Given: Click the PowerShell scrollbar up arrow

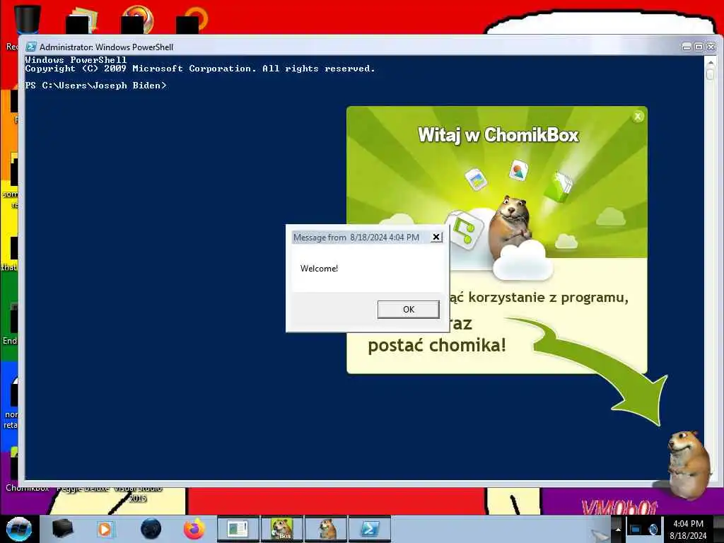Looking at the screenshot, I should [x=710, y=62].
